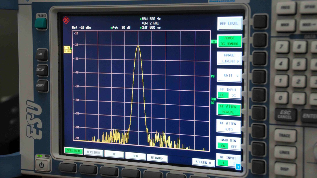Tap the number 5 keypad key
The image size is (317, 178).
299,64
